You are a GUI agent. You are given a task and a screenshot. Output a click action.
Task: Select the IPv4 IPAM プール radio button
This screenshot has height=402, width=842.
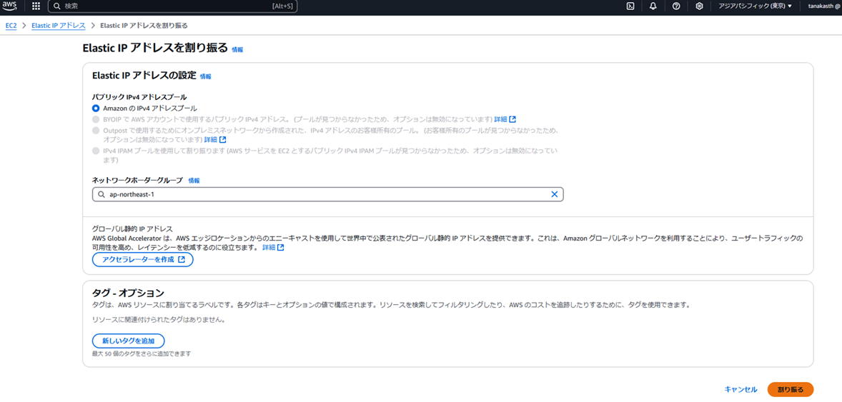96,151
